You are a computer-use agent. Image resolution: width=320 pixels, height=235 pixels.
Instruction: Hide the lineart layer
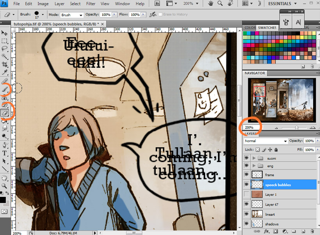pos(246,214)
